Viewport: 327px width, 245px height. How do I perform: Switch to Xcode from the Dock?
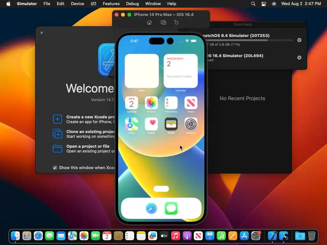pos(272,236)
